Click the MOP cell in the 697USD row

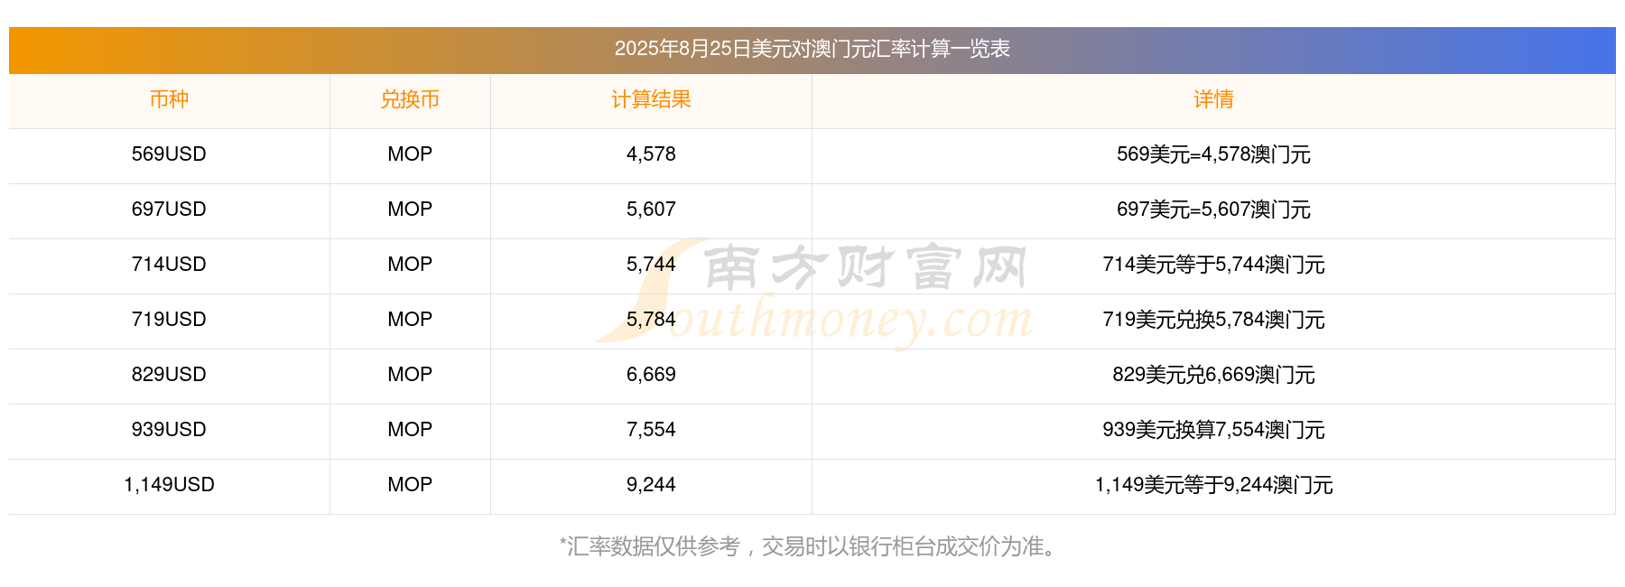click(410, 210)
